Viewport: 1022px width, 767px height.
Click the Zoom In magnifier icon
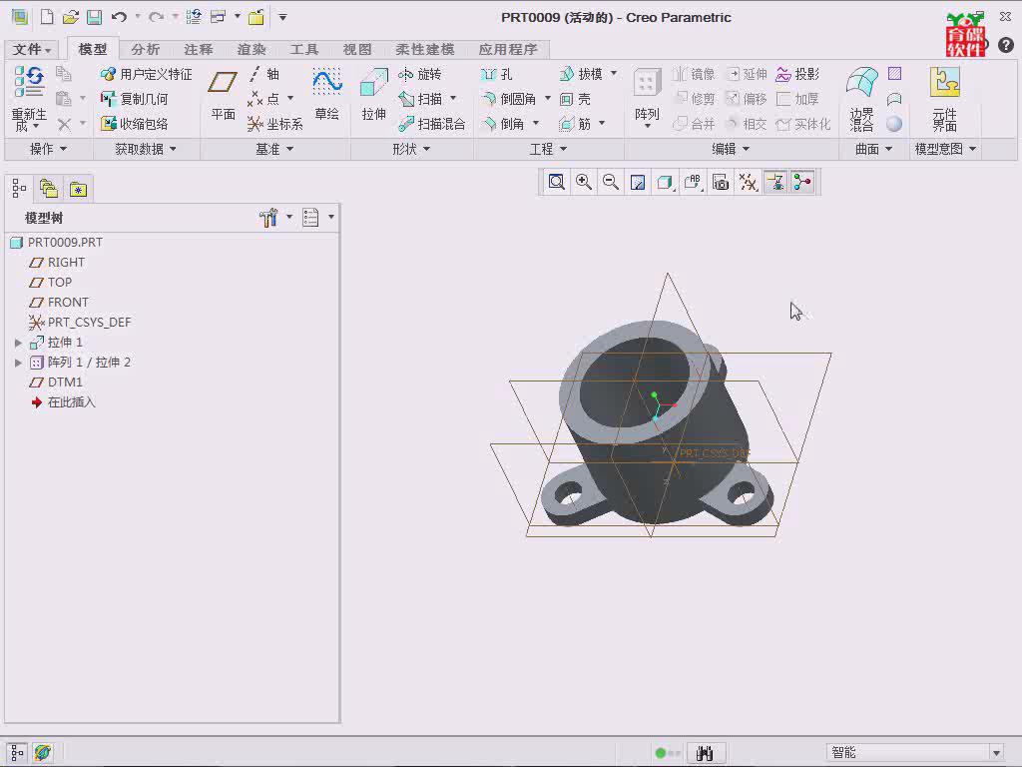pos(583,182)
